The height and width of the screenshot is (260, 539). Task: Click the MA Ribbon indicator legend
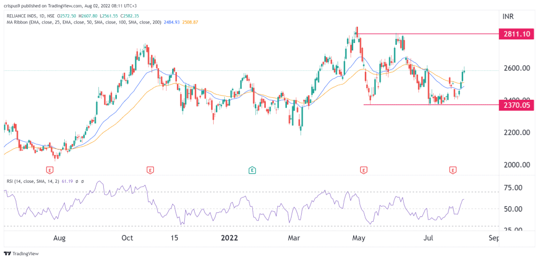[83, 22]
